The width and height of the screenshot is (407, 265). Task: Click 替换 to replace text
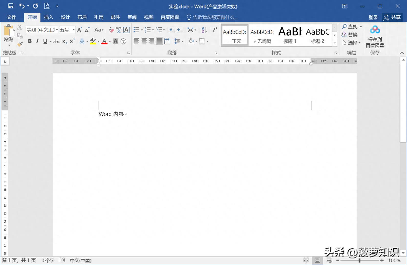point(349,35)
